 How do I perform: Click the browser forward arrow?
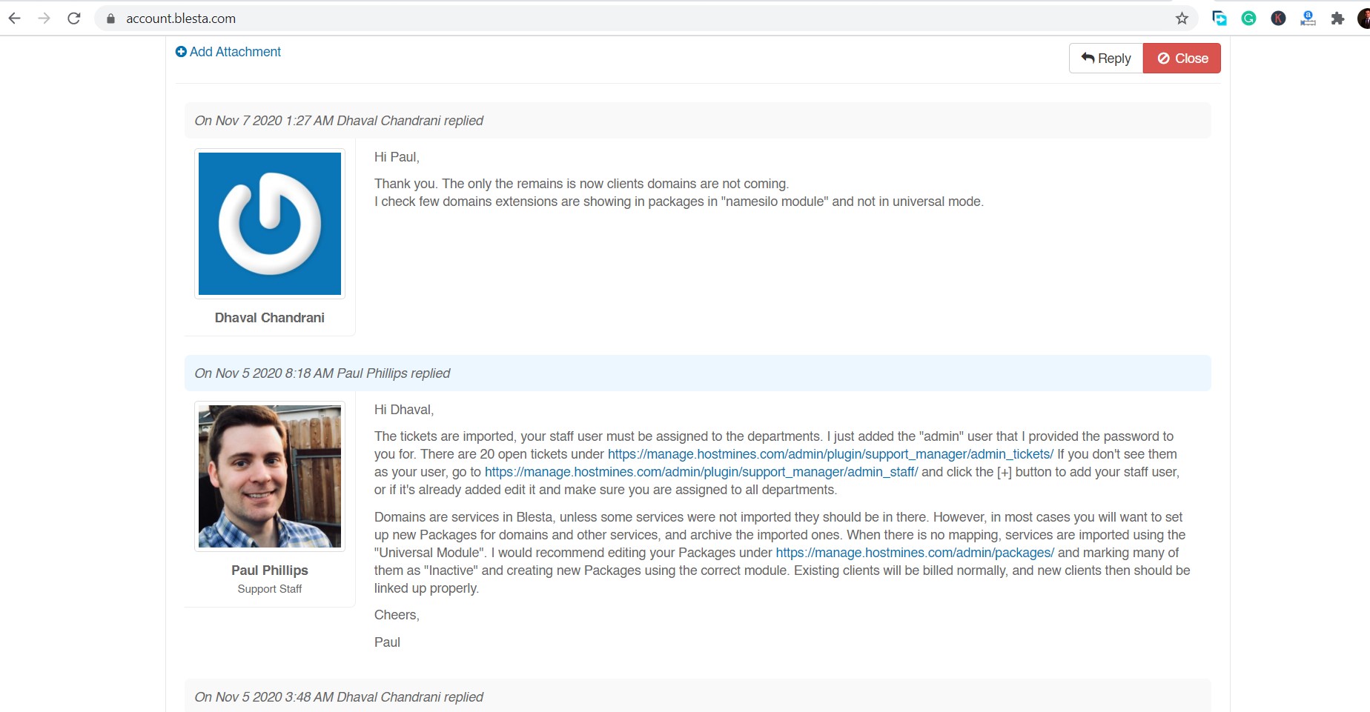pos(44,19)
